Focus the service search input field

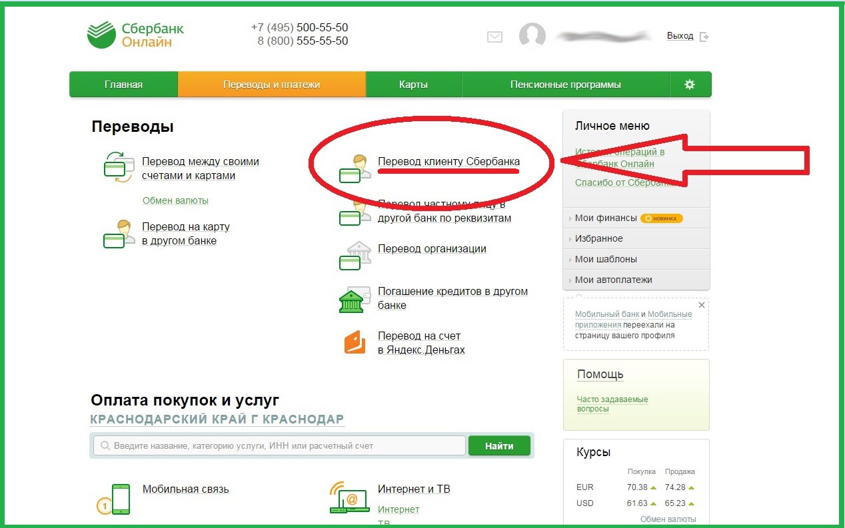tap(280, 445)
